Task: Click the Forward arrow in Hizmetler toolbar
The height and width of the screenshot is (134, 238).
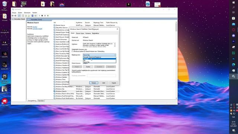Action: [15, 16]
